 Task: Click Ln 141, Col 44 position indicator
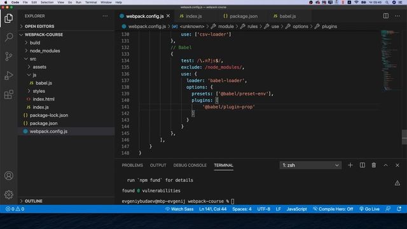point(212,209)
